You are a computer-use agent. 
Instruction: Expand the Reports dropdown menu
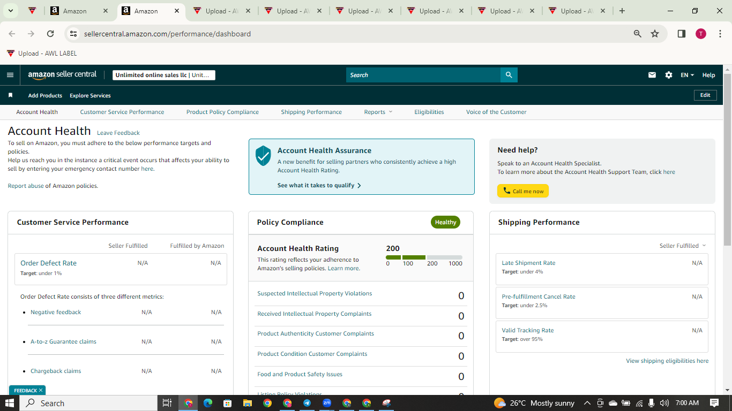click(x=378, y=112)
